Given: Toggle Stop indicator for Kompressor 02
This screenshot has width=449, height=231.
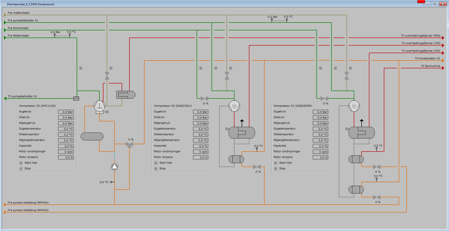Looking at the screenshot, I should (156, 169).
